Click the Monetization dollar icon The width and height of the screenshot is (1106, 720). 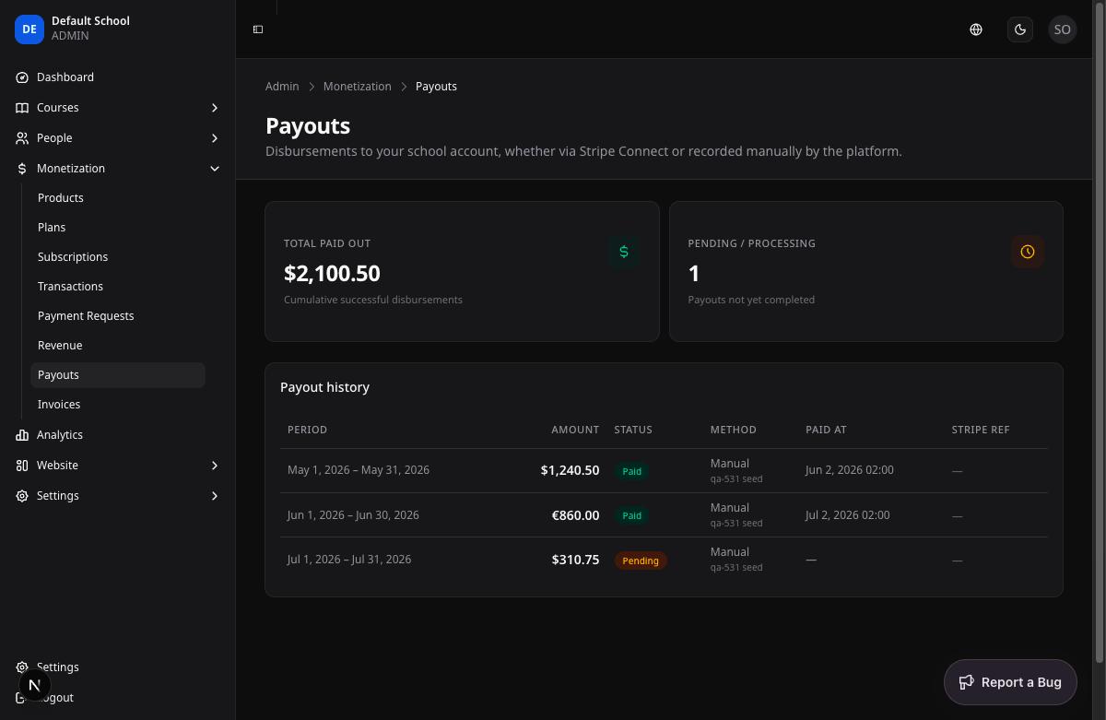pos(22,169)
